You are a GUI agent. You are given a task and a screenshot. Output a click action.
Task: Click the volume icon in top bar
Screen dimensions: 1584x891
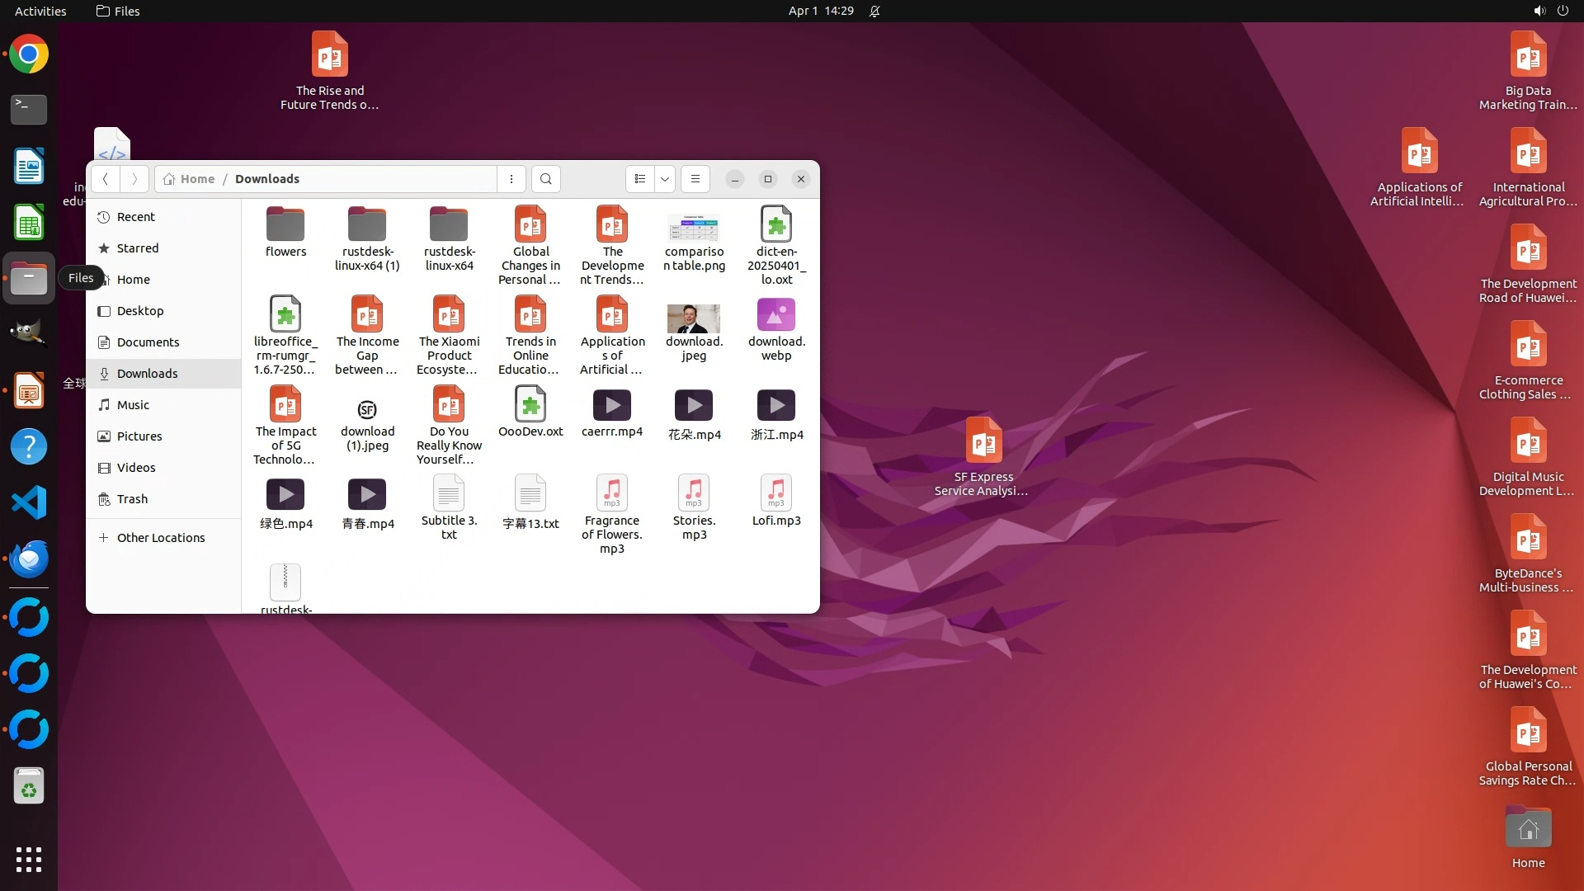click(1539, 11)
